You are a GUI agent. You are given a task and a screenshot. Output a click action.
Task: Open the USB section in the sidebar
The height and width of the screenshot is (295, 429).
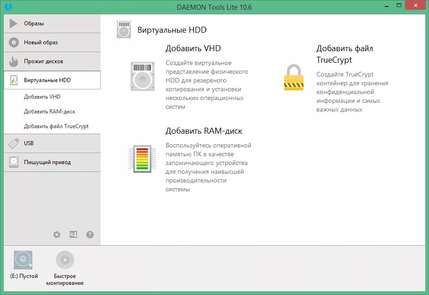[52, 143]
